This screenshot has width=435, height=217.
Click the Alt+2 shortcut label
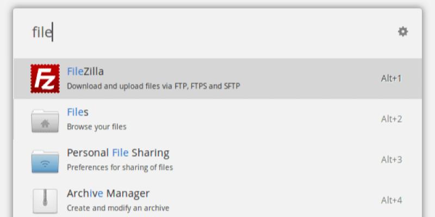(391, 119)
